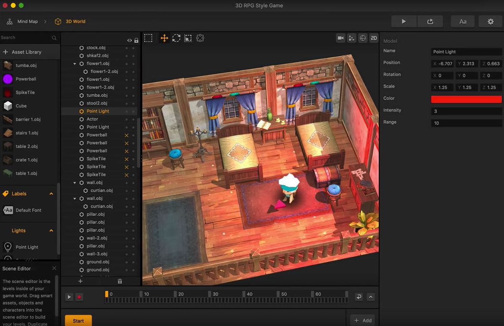The width and height of the screenshot is (504, 326).
Task: Toggle the eye visibility column header
Action: (x=129, y=40)
